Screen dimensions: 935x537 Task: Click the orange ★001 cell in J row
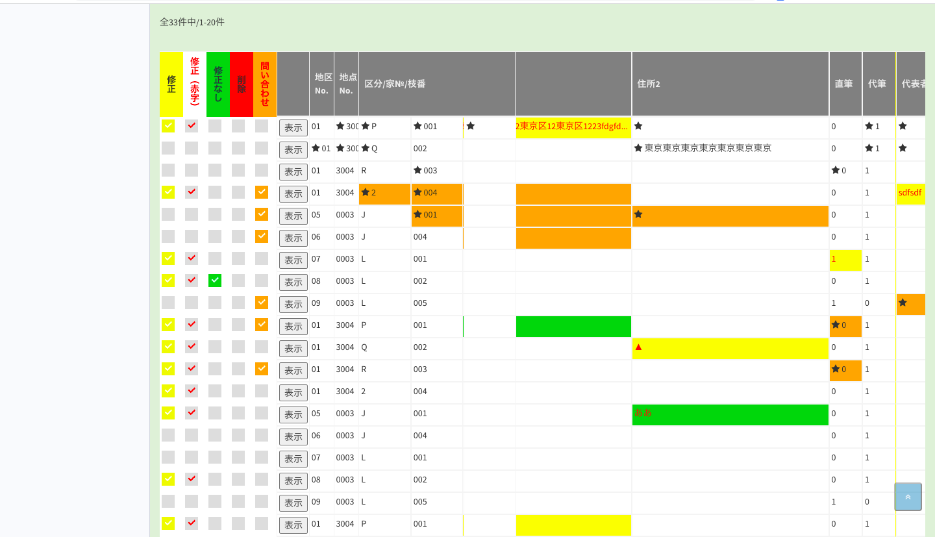437,215
